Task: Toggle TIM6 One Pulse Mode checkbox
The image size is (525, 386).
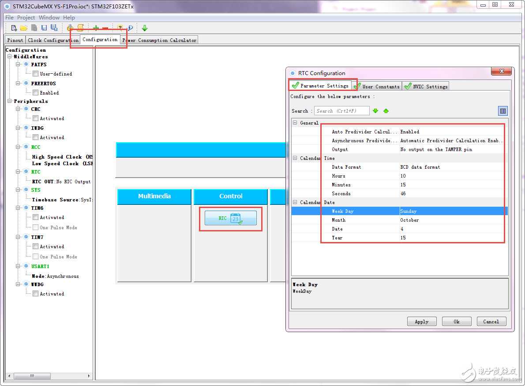Action: [x=35, y=227]
